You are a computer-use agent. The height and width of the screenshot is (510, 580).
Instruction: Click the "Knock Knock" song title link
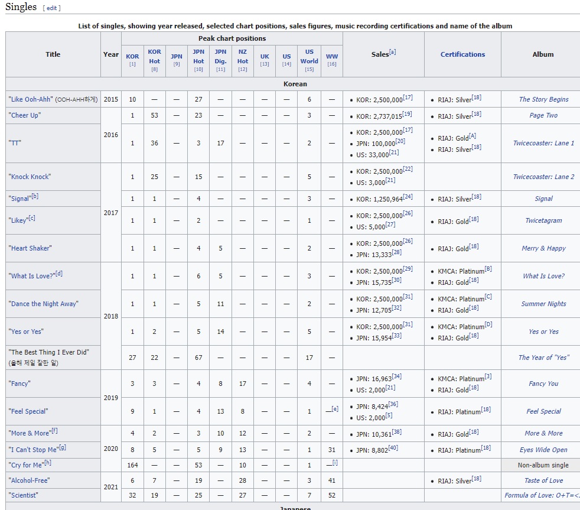(30, 177)
